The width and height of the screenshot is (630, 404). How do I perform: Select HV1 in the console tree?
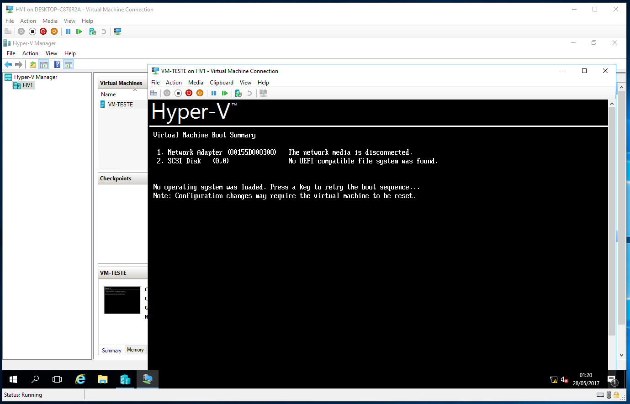(x=27, y=85)
